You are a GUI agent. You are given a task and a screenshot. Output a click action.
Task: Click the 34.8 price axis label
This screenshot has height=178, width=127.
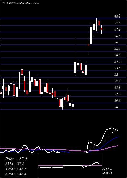(117, 55)
